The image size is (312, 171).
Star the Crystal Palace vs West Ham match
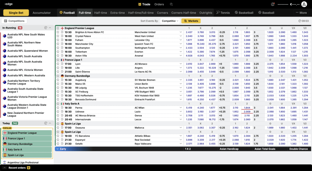pyautogui.click(x=58, y=36)
